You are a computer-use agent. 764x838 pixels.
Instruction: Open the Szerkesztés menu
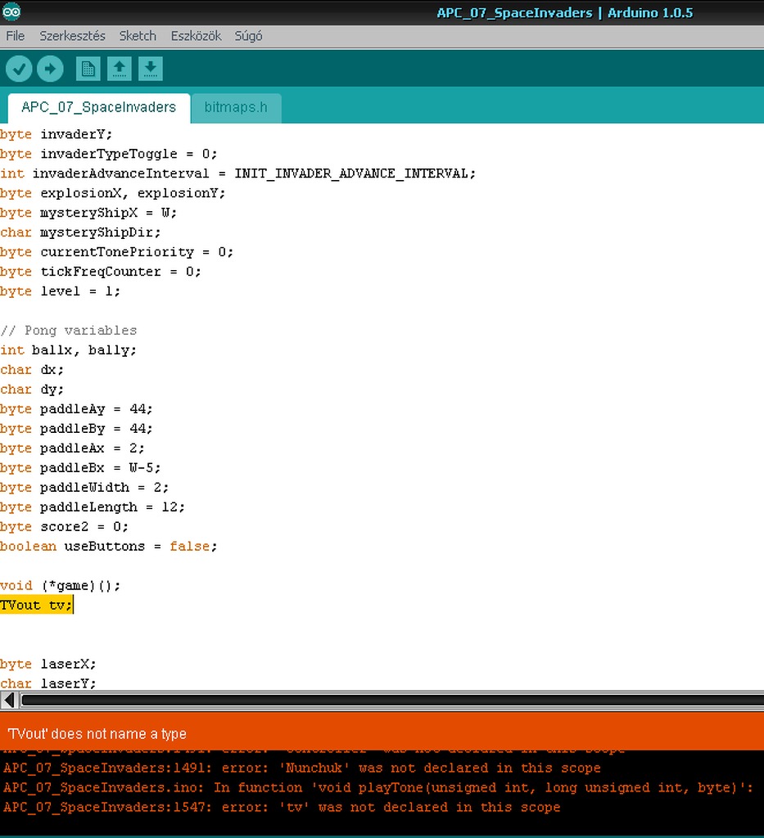pyautogui.click(x=72, y=36)
